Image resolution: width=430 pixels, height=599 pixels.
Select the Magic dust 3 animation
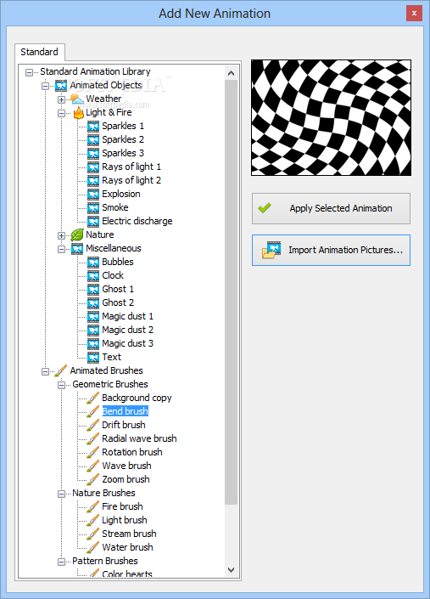(x=127, y=343)
